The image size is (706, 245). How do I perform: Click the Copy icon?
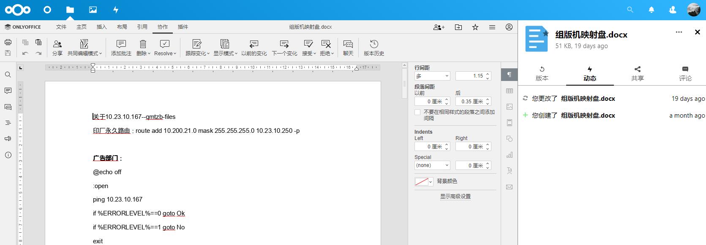coord(25,42)
